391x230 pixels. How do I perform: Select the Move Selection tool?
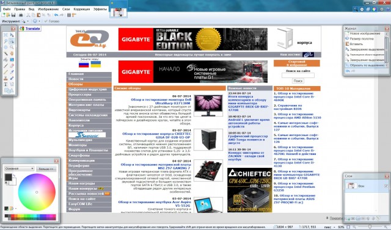[x=12, y=41]
